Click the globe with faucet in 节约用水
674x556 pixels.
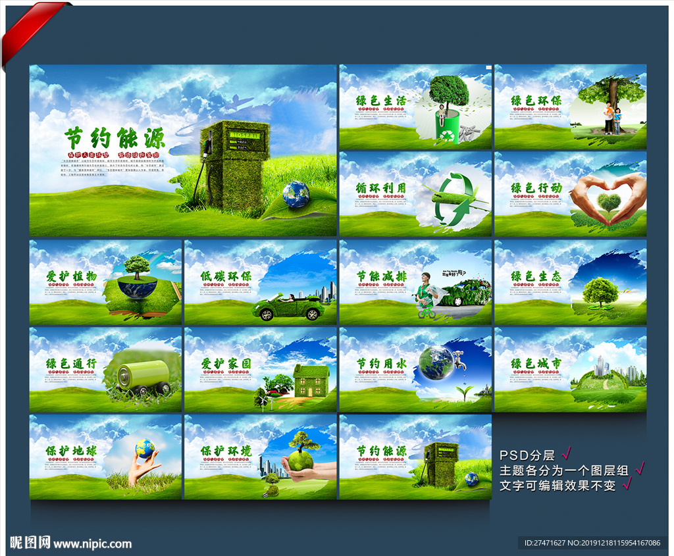pyautogui.click(x=443, y=363)
